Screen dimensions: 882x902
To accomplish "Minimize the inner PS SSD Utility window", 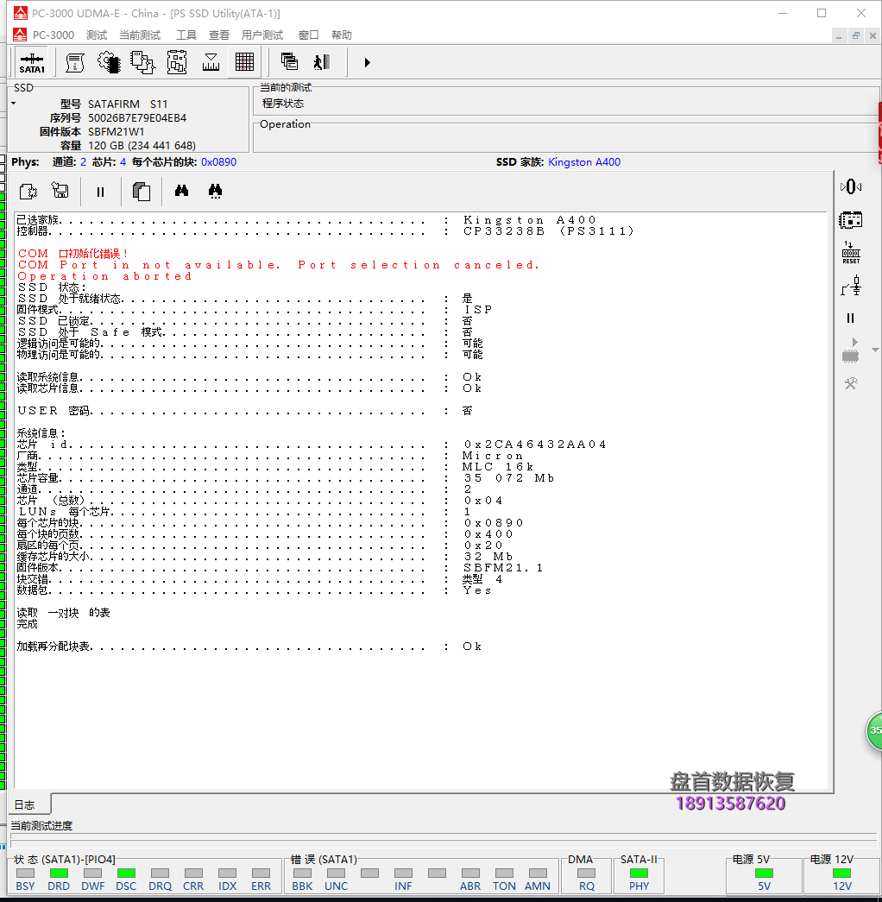I will click(x=839, y=35).
